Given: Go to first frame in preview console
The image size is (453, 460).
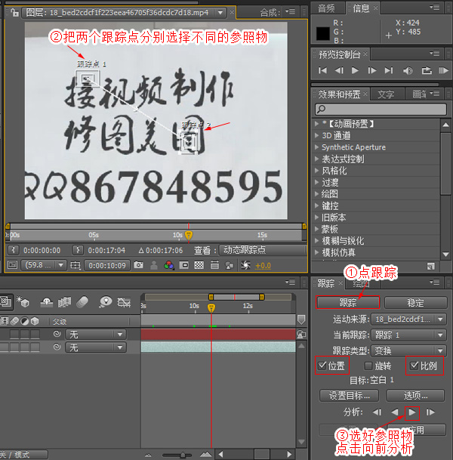Looking at the screenshot, I should coord(322,70).
